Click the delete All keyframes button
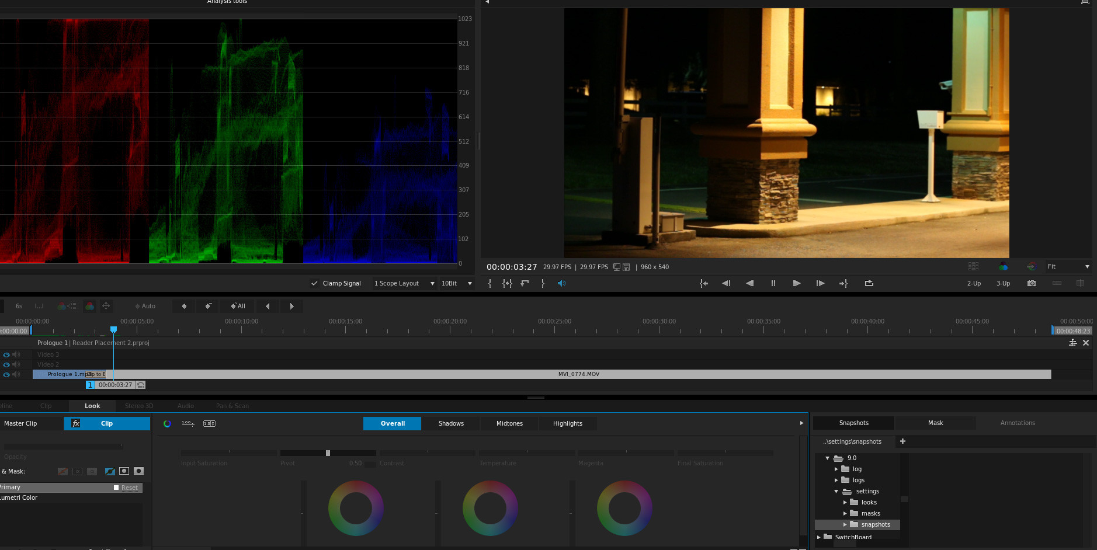Screen dimensions: 1097x550 click(x=238, y=306)
